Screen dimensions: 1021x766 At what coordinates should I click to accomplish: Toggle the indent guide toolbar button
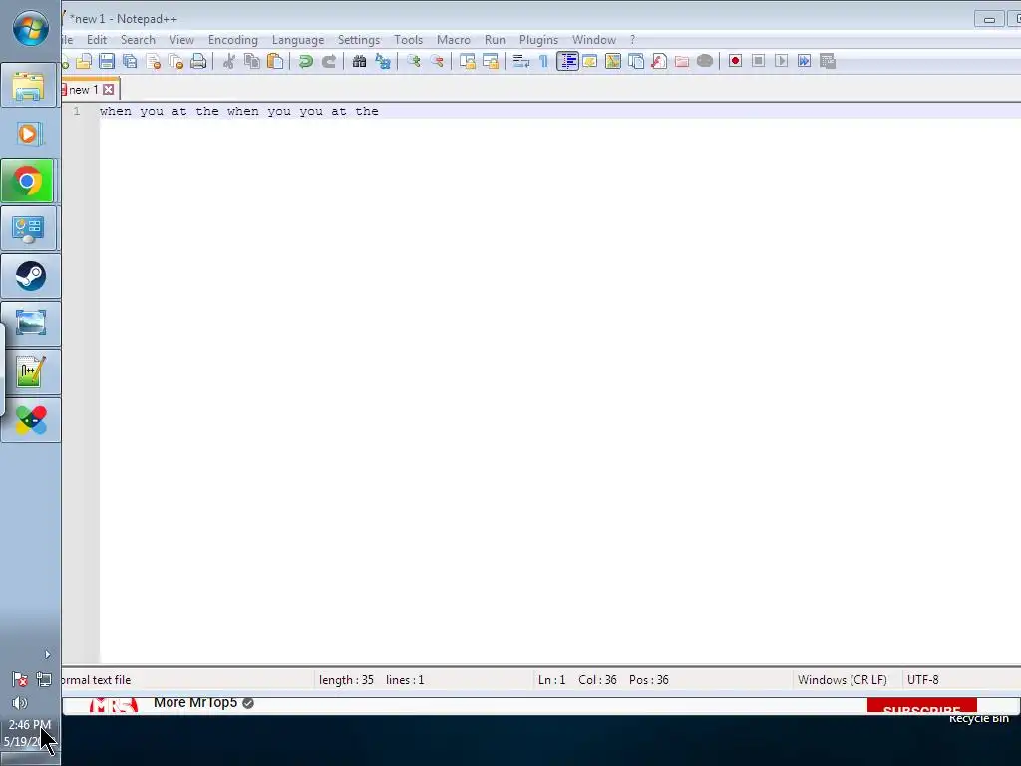click(567, 61)
